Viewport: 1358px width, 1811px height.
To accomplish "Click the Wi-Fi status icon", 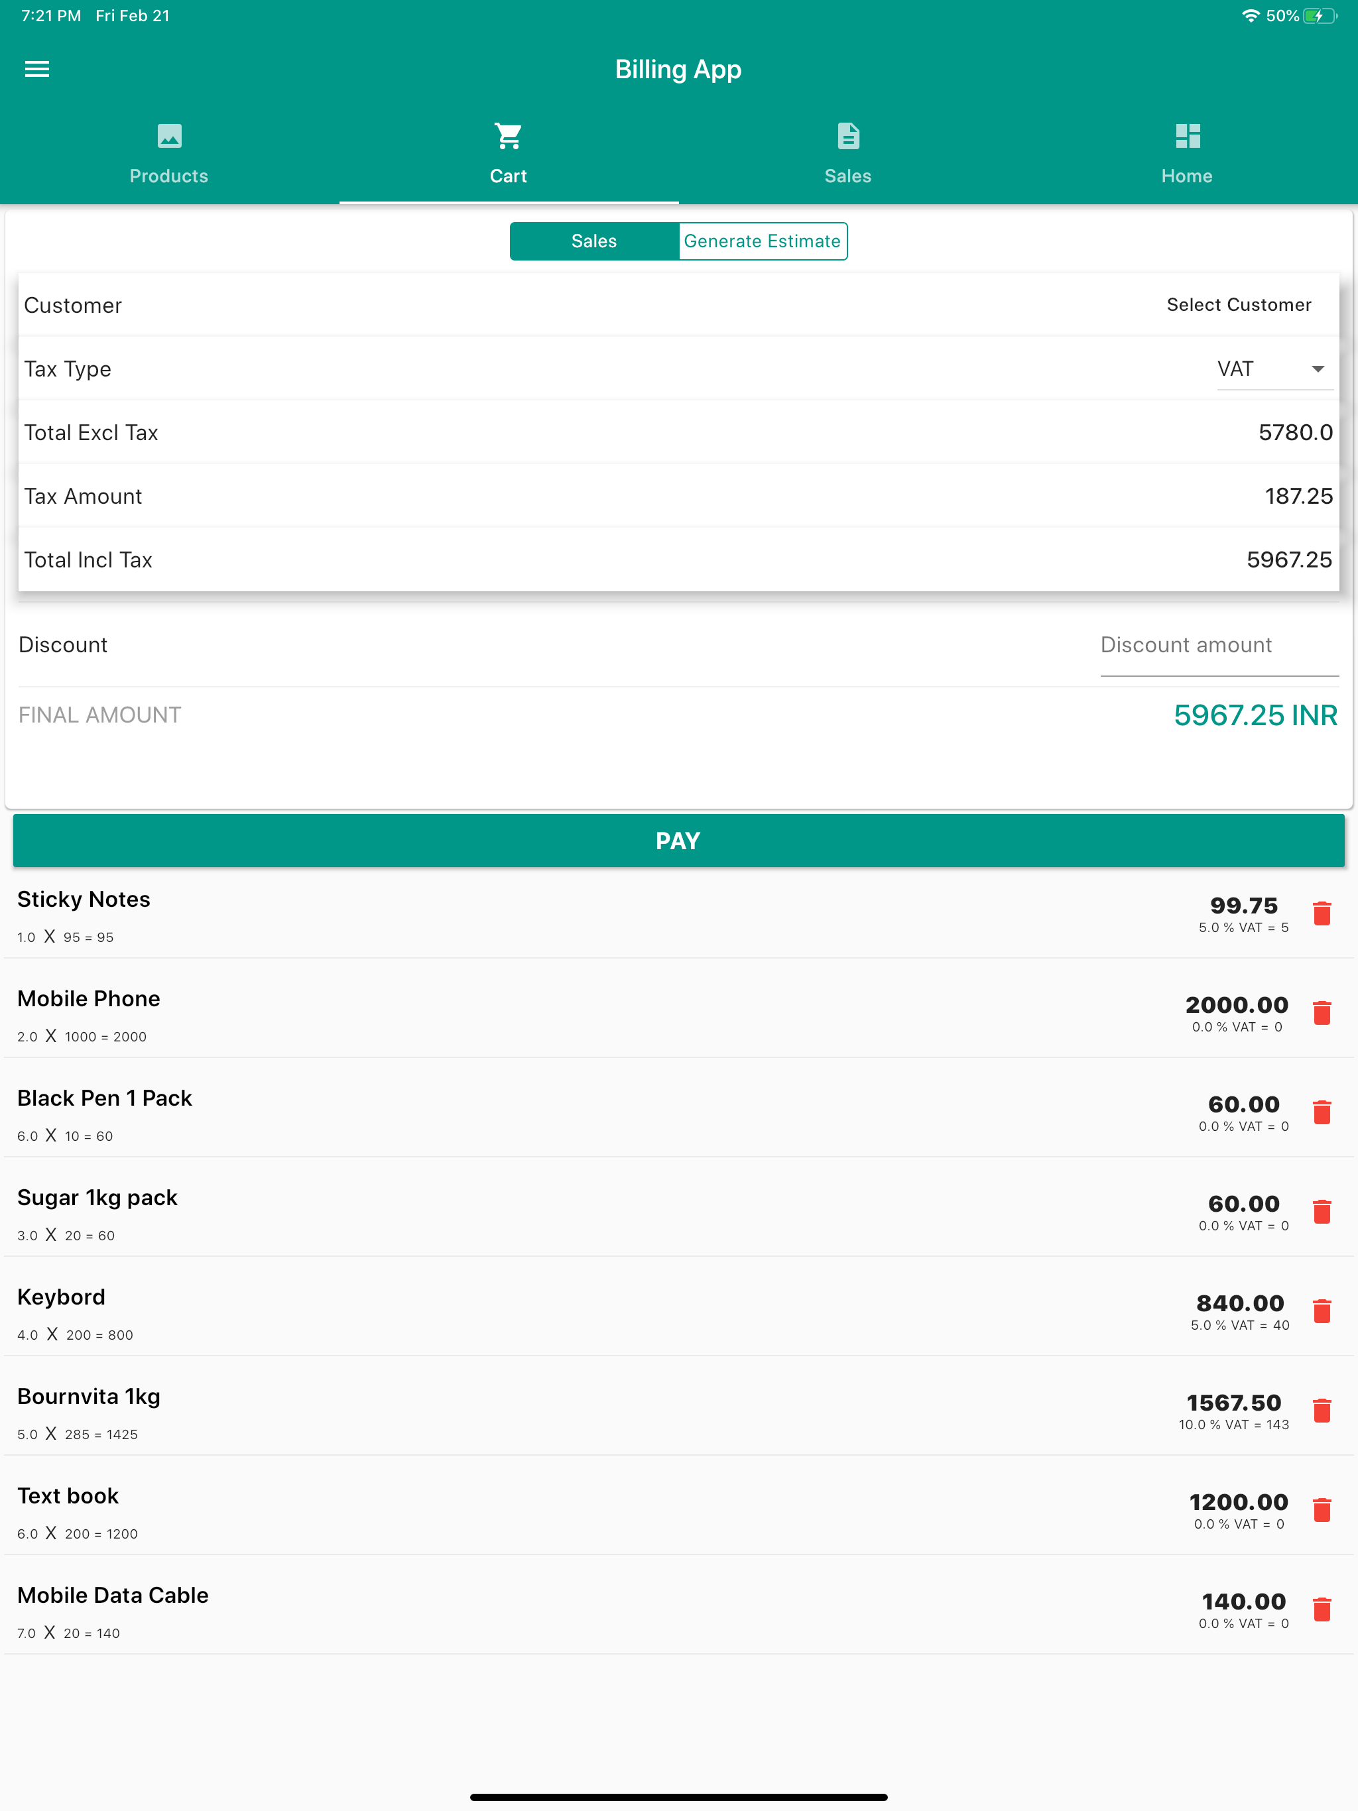I will 1251,15.
